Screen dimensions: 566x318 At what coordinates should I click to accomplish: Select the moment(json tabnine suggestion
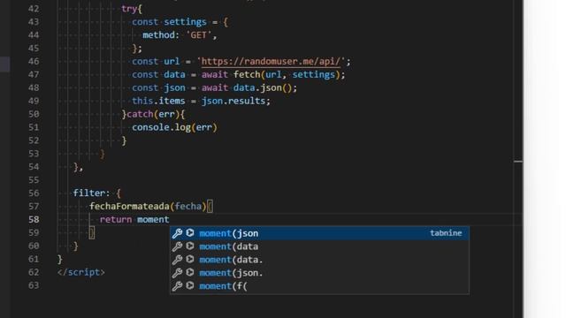(319, 233)
